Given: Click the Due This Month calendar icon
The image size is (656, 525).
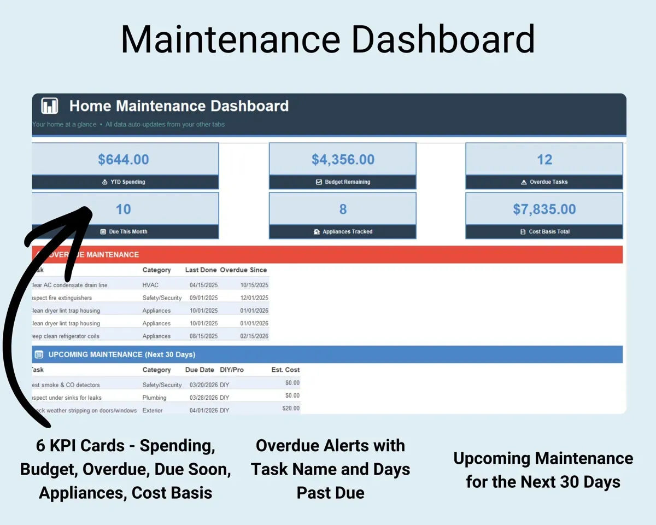Looking at the screenshot, I should [103, 232].
